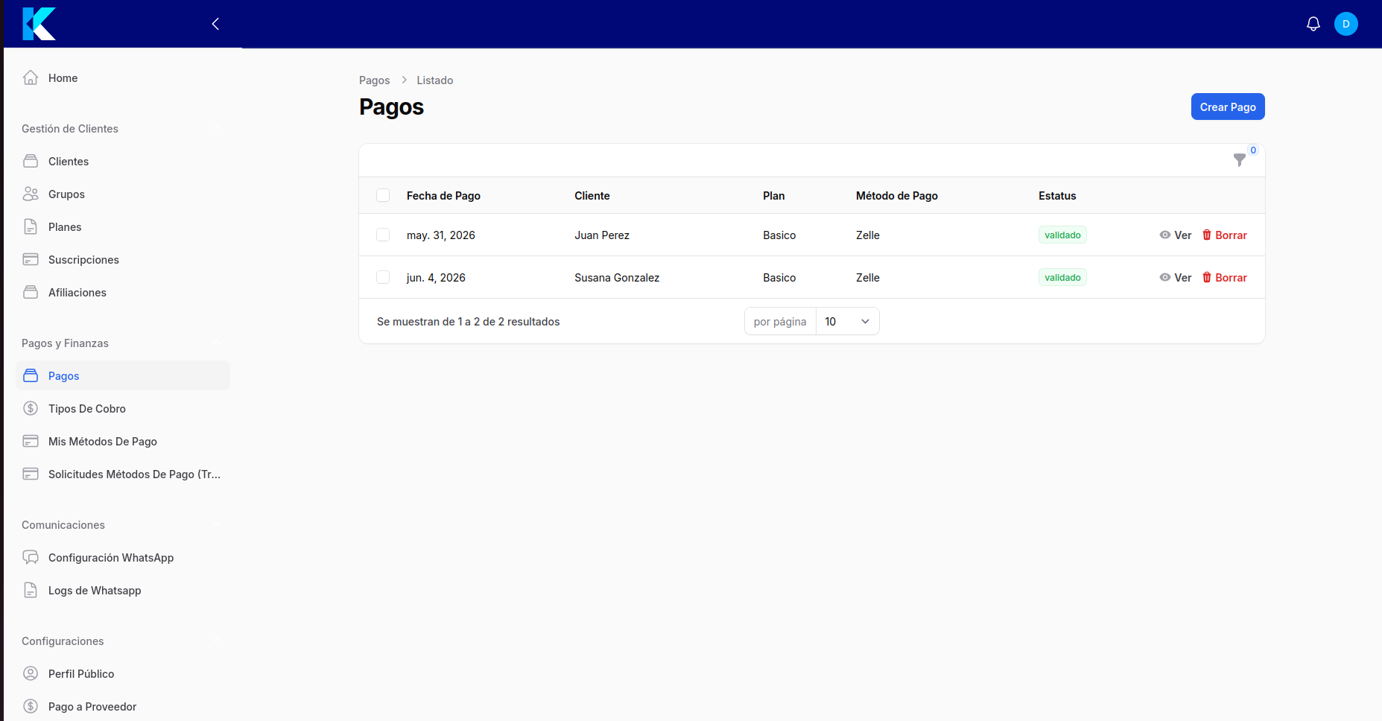Click the Tipos De Cobro dollar icon

pos(31,408)
